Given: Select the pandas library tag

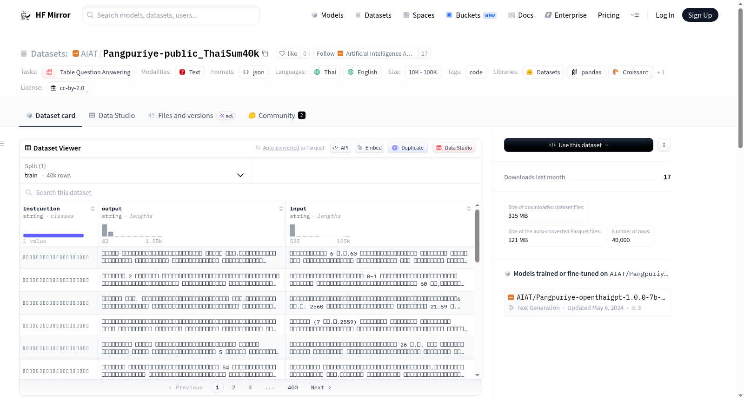Looking at the screenshot, I should (x=586, y=72).
